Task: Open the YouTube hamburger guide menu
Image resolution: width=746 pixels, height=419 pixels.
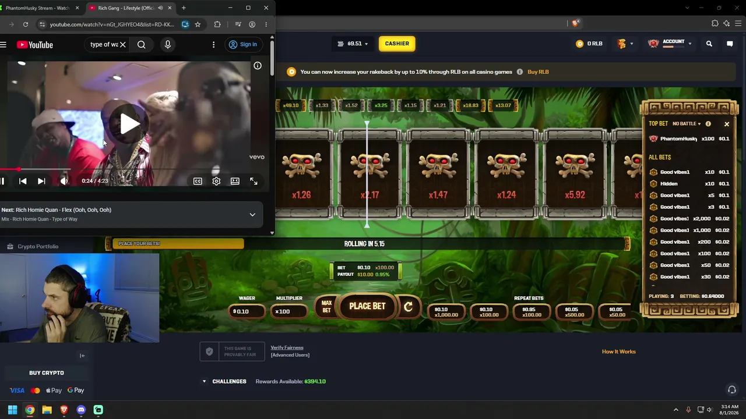Action: click(3, 45)
